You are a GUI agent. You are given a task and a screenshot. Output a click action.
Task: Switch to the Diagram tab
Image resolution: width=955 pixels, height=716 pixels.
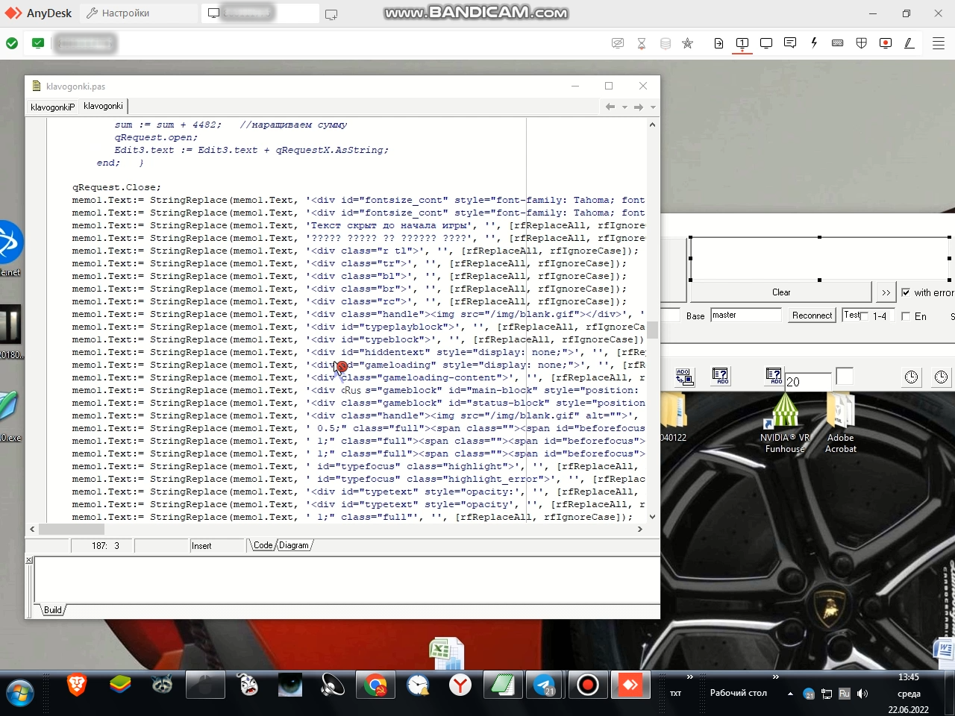pos(294,545)
